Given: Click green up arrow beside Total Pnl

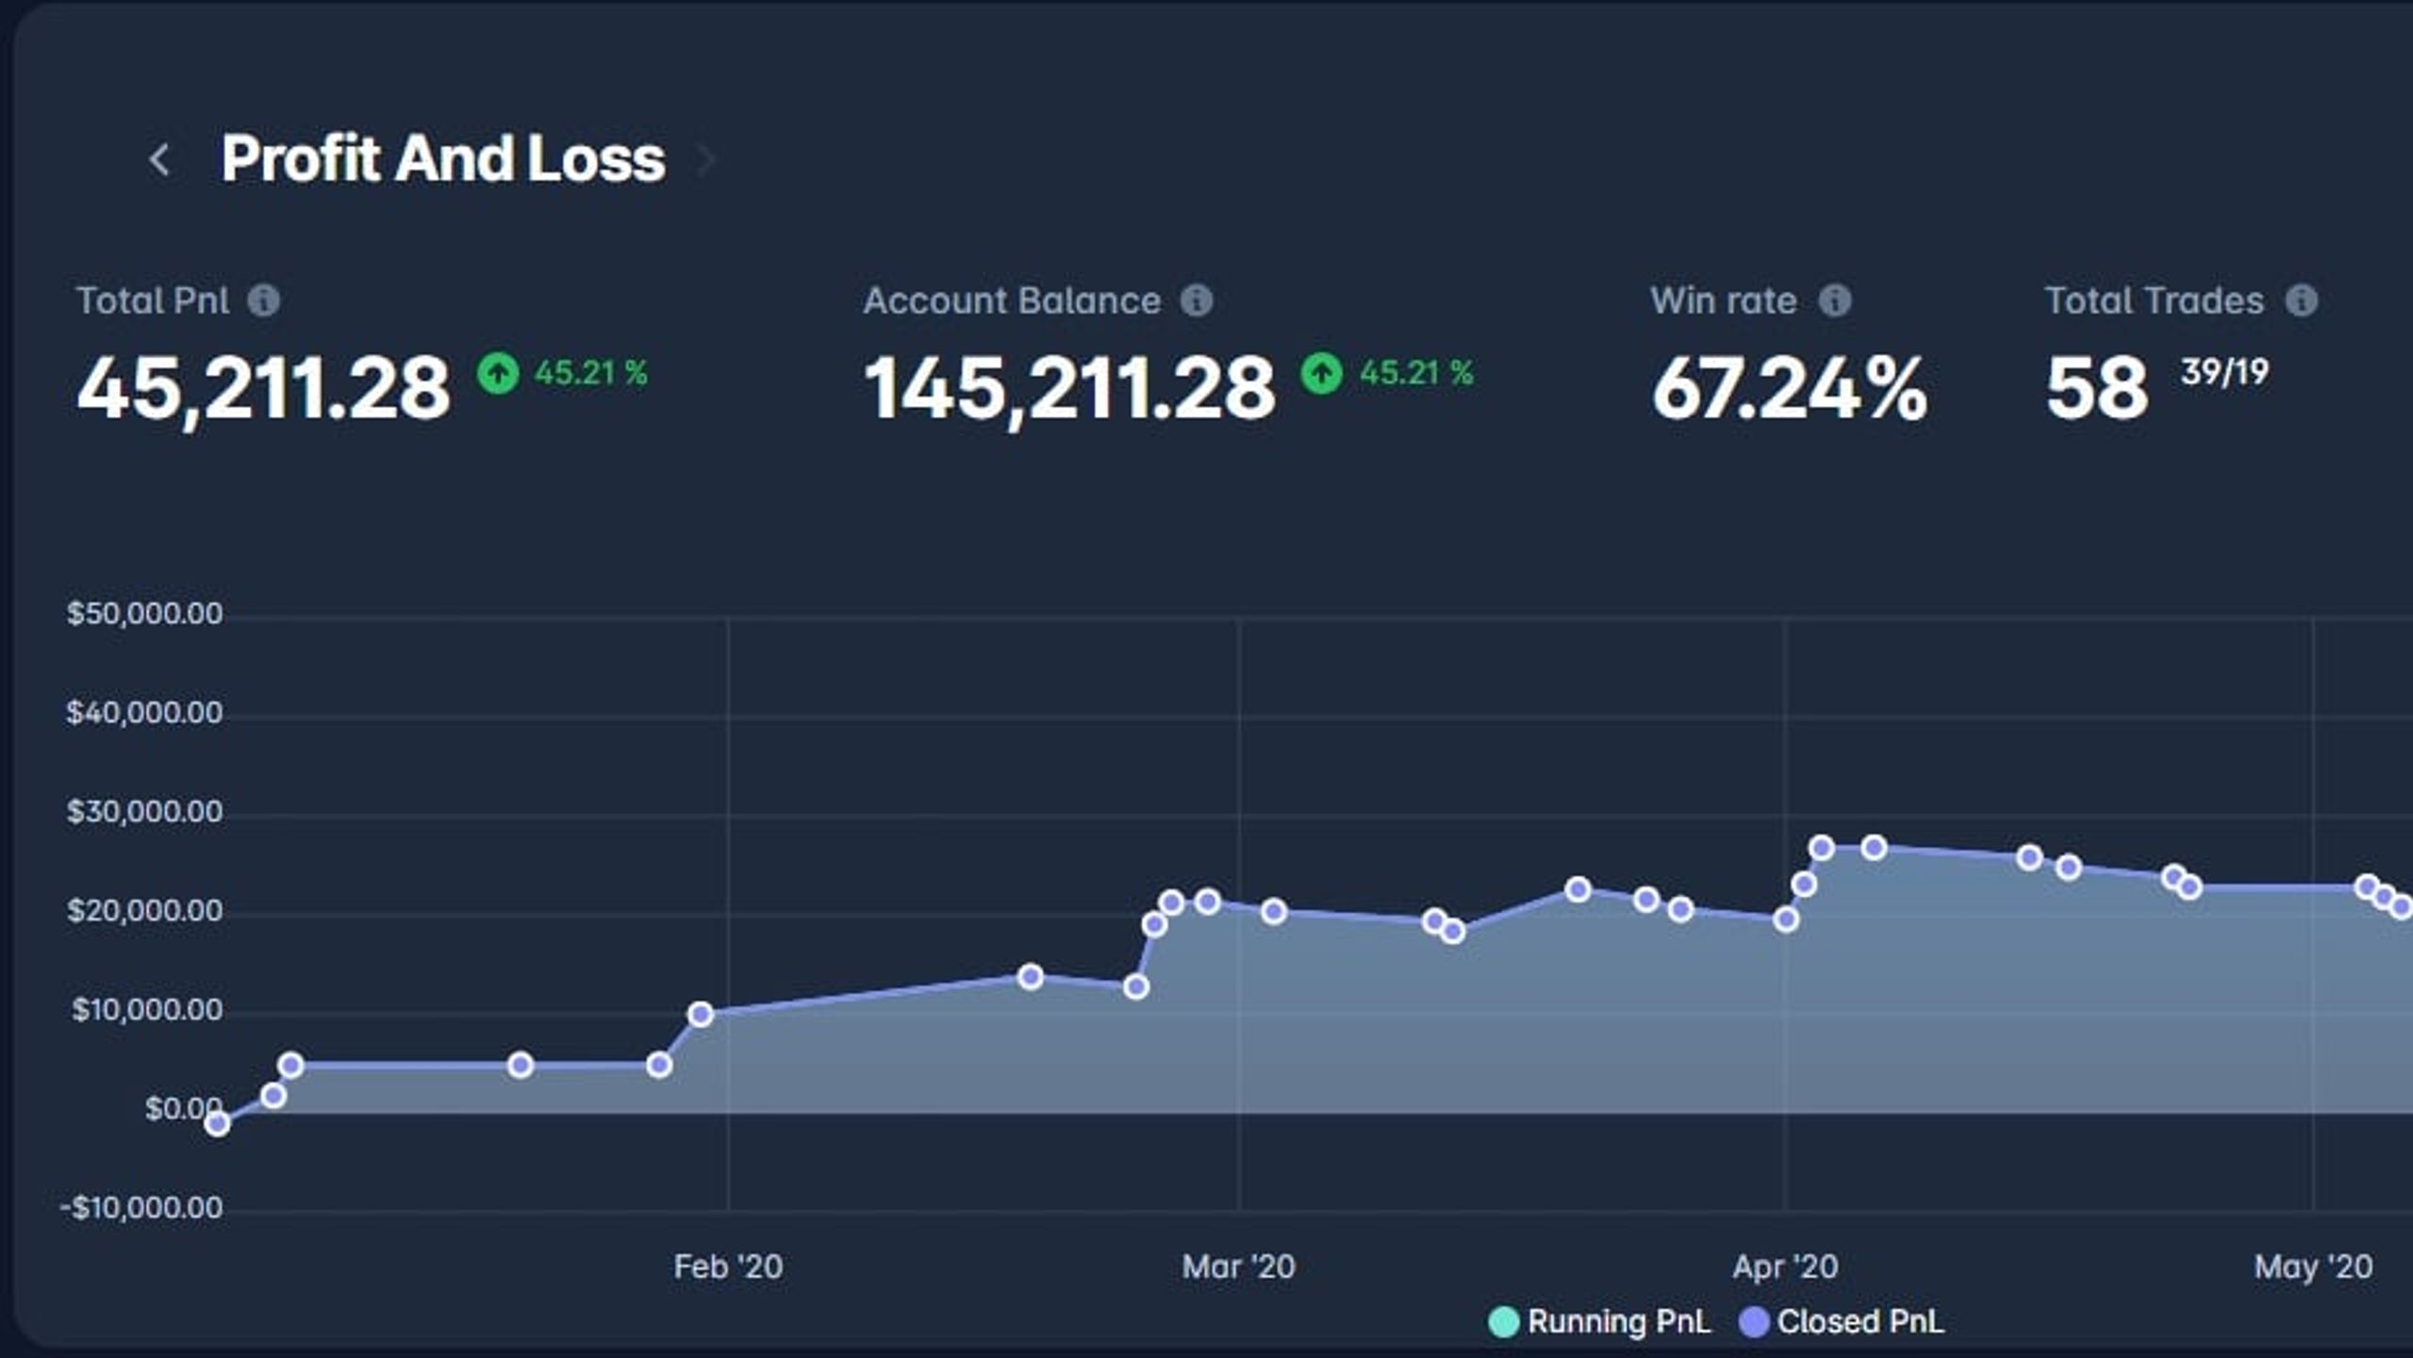Looking at the screenshot, I should point(498,373).
